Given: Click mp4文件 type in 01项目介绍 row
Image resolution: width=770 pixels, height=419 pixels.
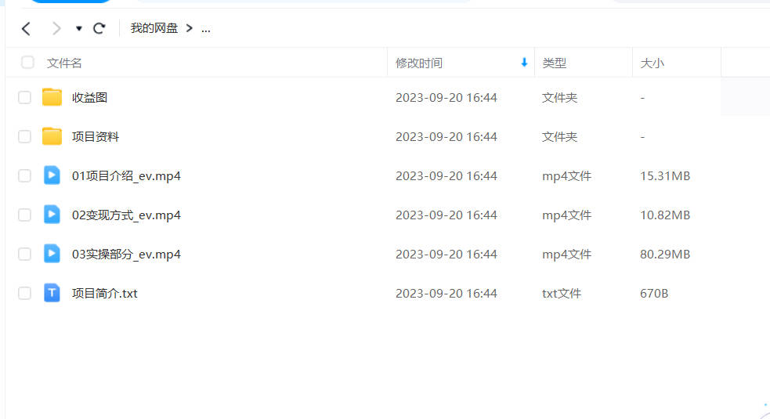Looking at the screenshot, I should [x=566, y=176].
